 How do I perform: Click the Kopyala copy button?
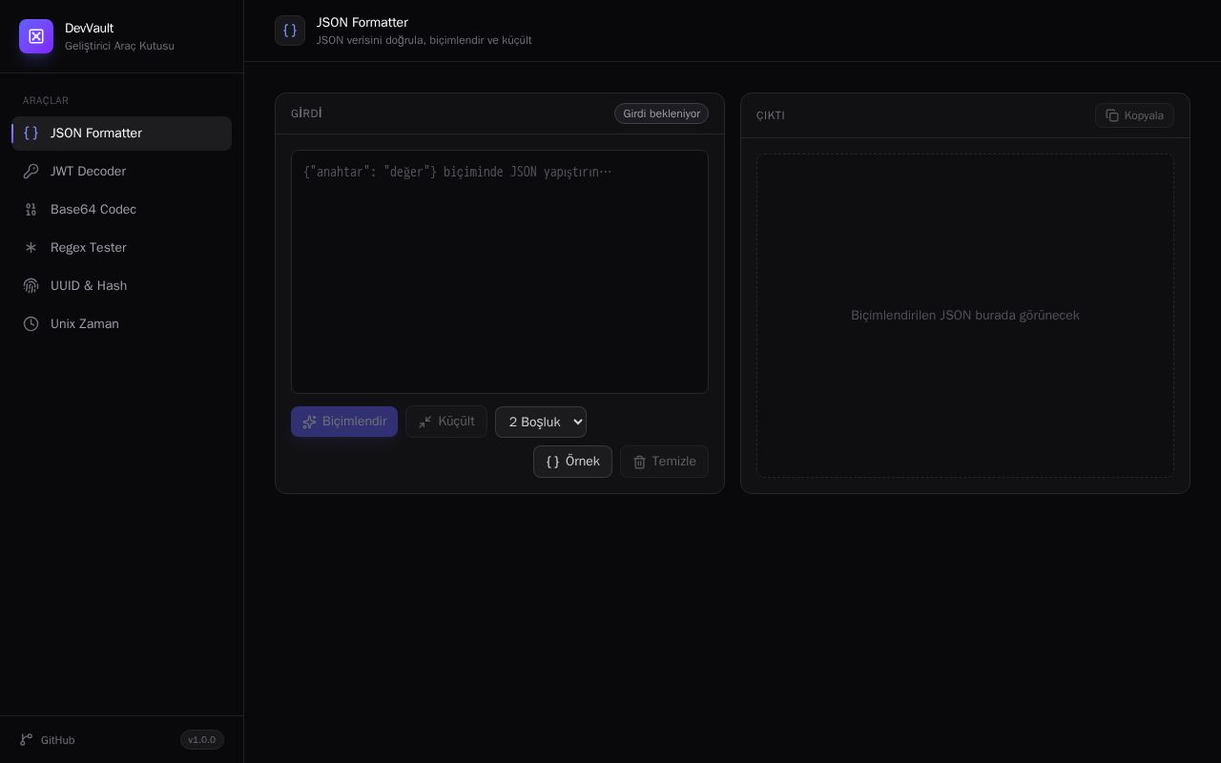[1134, 115]
